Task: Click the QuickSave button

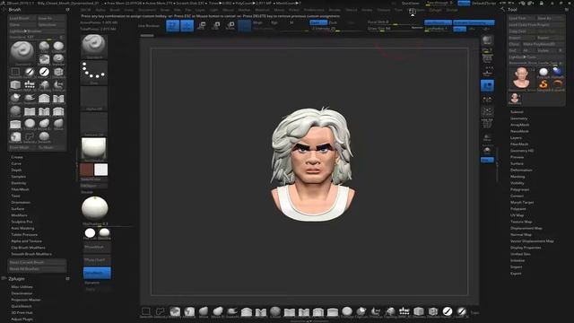Action: point(411,3)
